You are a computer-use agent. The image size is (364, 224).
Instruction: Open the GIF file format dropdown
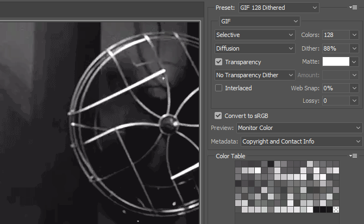[x=260, y=21]
